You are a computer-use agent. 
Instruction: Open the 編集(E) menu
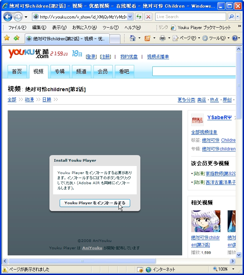click(x=39, y=28)
